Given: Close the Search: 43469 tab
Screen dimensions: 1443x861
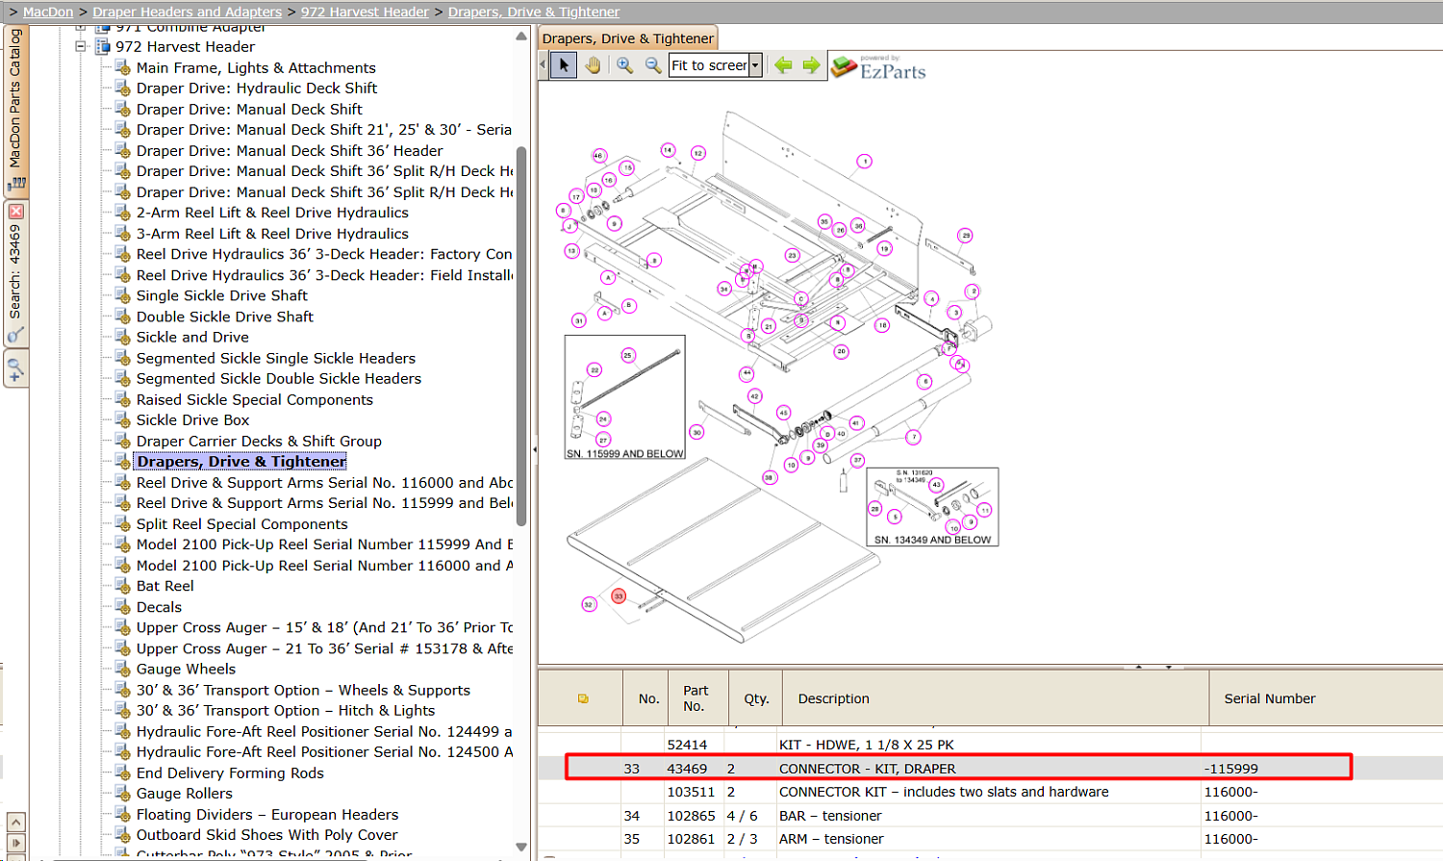Looking at the screenshot, I should (x=15, y=212).
